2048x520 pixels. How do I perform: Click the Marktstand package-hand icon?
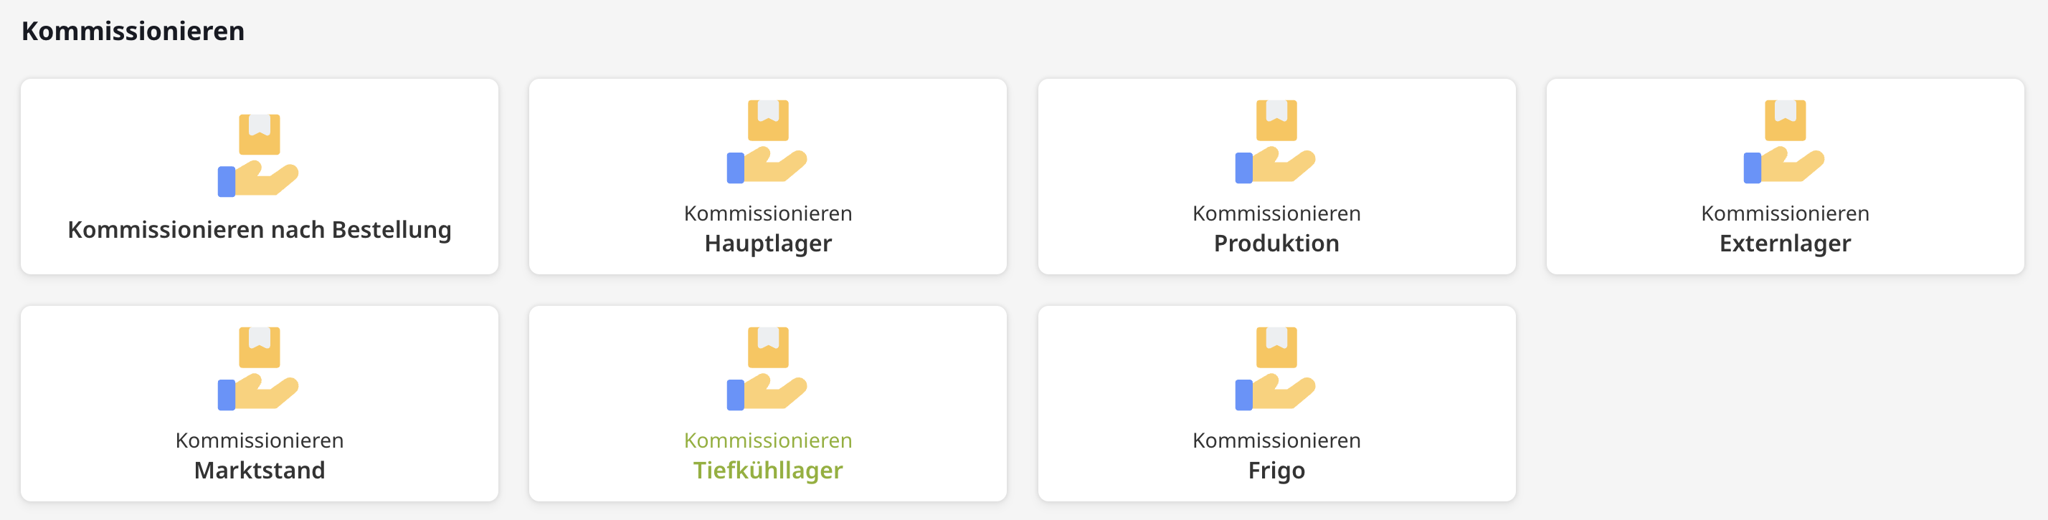coord(258,368)
